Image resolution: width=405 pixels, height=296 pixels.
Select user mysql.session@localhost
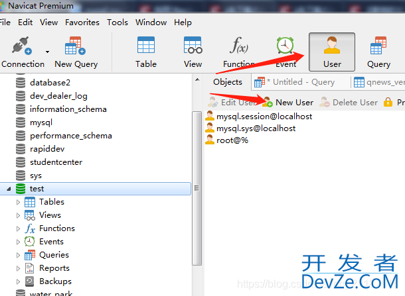[264, 117]
